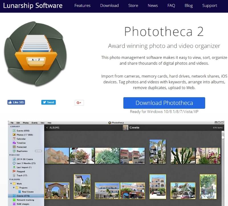Click the Facebook Like 585 button

(x=16, y=102)
